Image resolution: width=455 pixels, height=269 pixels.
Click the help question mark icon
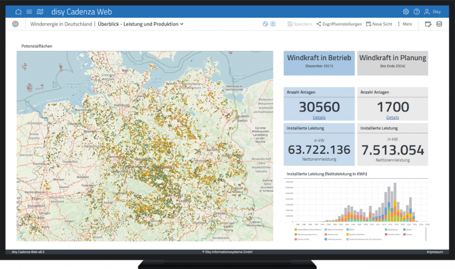click(417, 12)
